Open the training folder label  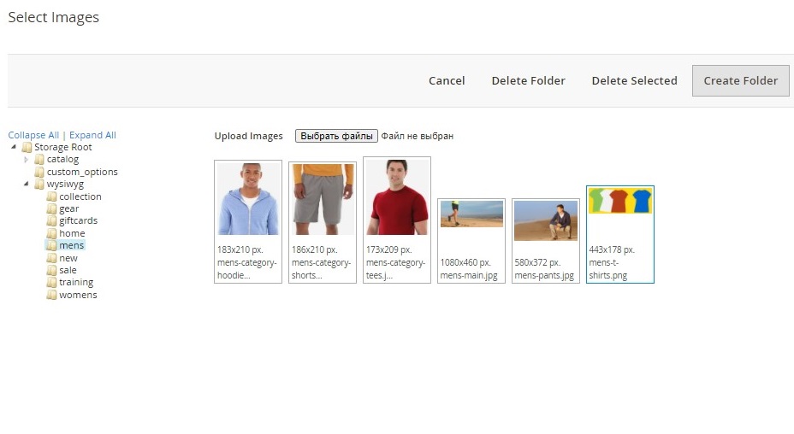tap(76, 282)
